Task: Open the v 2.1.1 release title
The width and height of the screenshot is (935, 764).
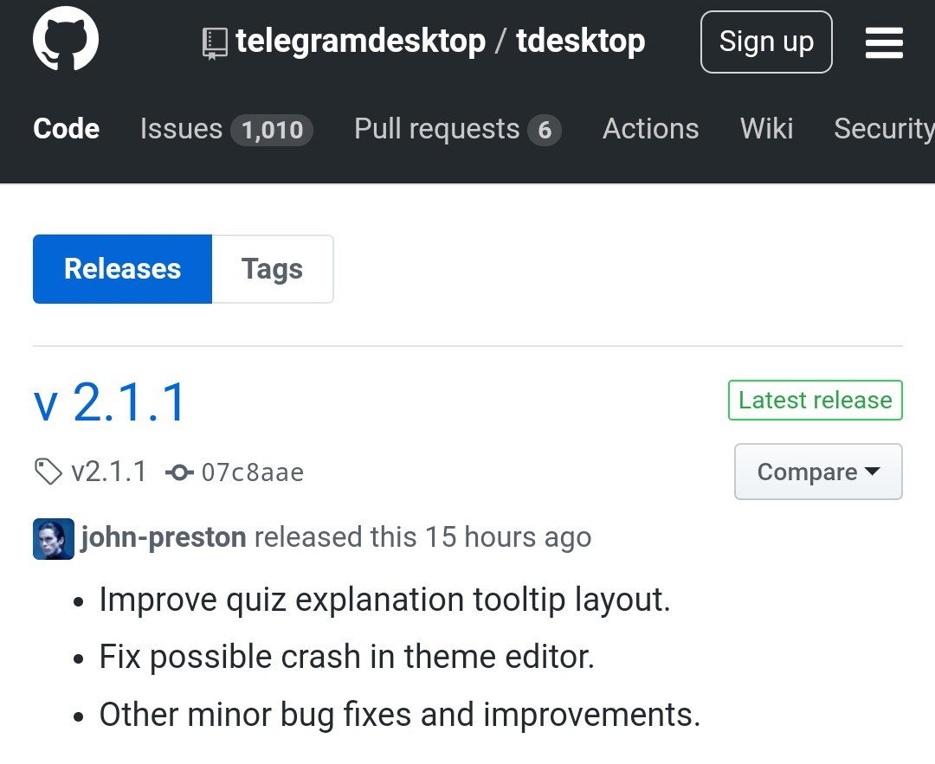Action: tap(110, 402)
